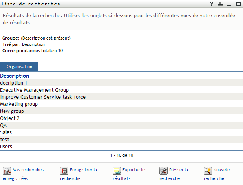The height and width of the screenshot is (185, 243).
Task: Click the new search magnifier icon
Action: (208, 171)
